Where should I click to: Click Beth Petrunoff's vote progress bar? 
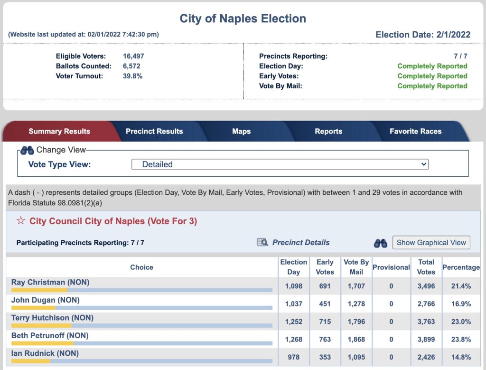coord(141,343)
